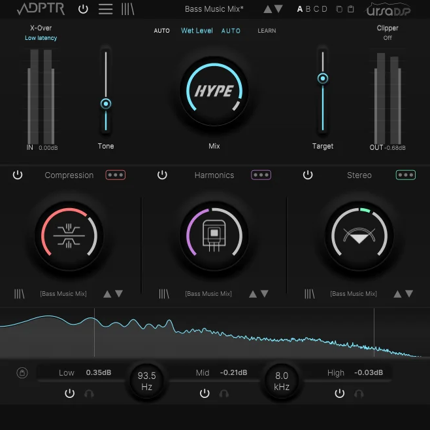Click the Tone slider handle
Image resolution: width=430 pixels, height=430 pixels.
coord(106,104)
